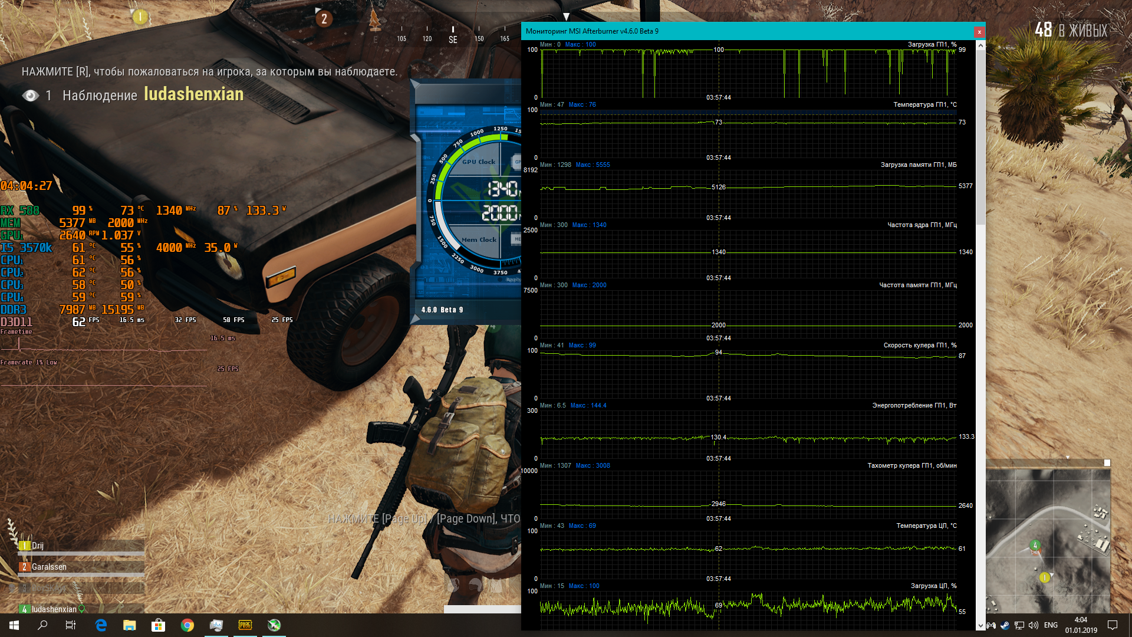This screenshot has width=1132, height=637.
Task: Click the Task View button
Action: coord(71,625)
